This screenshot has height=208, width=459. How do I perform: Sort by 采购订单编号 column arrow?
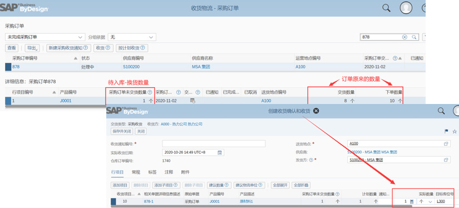click(x=76, y=58)
